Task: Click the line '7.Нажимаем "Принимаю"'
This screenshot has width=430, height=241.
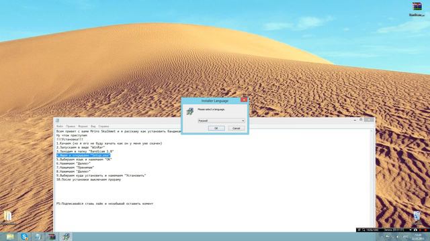Action: pos(75,167)
